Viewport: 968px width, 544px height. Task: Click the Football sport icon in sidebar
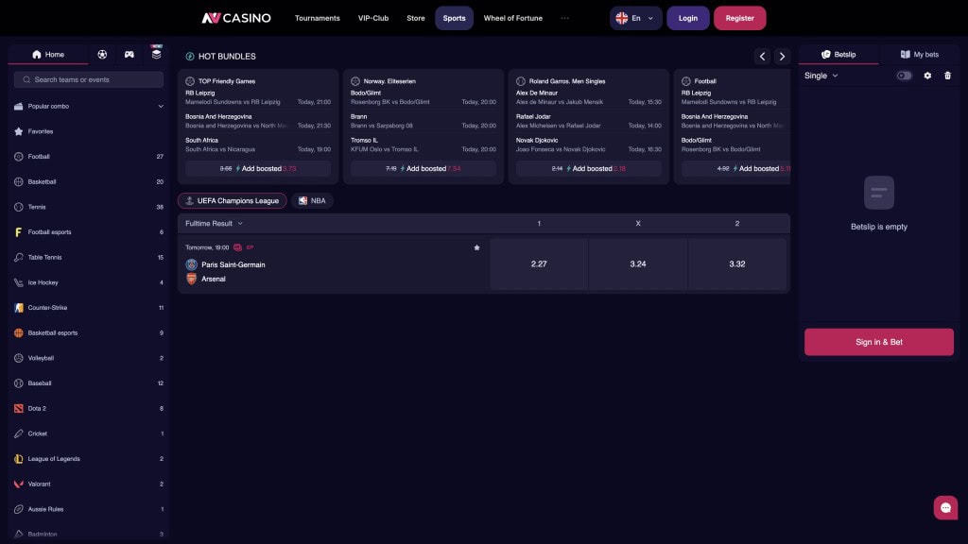point(19,157)
